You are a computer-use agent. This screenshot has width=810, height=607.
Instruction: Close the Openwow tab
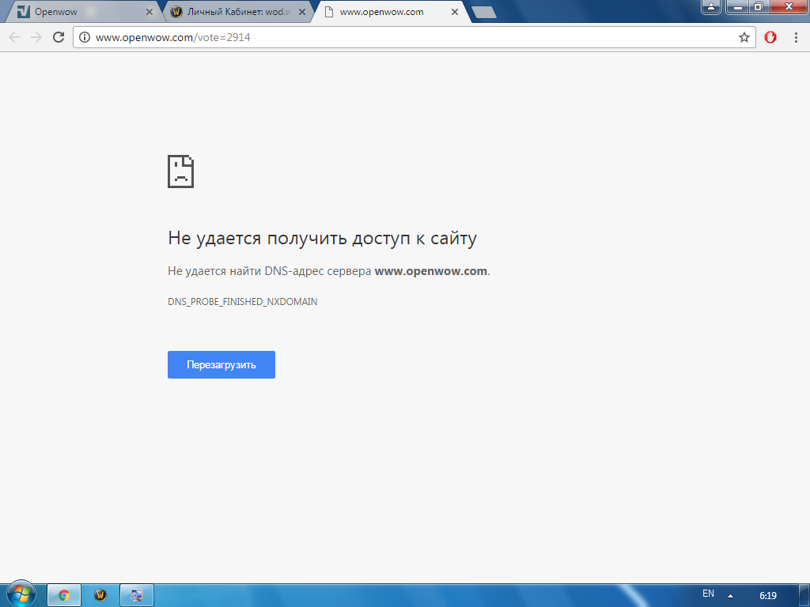[150, 12]
